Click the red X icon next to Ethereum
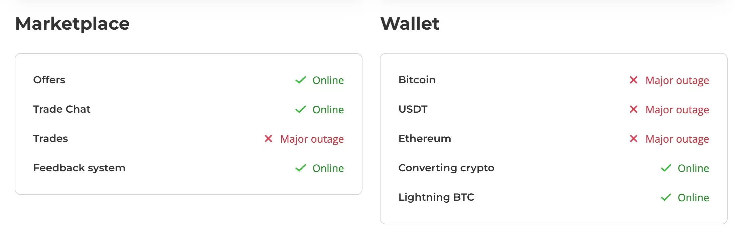Image resolution: width=735 pixels, height=240 pixels. click(633, 138)
